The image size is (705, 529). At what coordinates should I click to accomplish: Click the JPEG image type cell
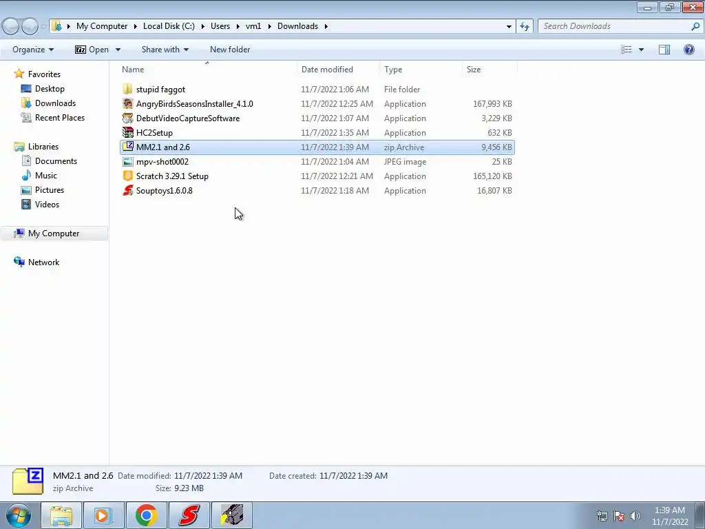coord(405,161)
